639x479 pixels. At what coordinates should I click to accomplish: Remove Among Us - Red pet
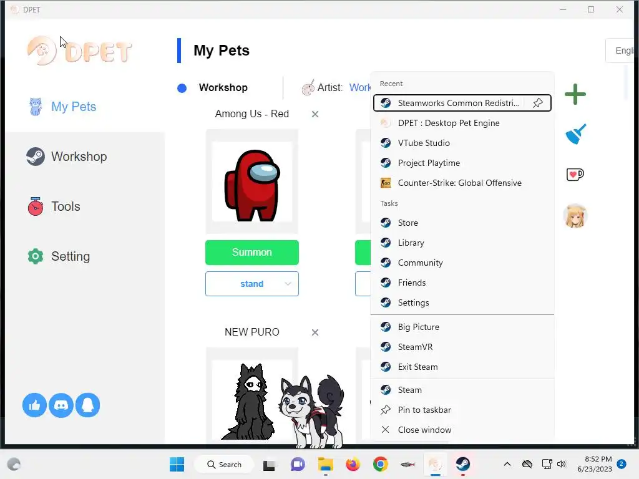click(315, 114)
